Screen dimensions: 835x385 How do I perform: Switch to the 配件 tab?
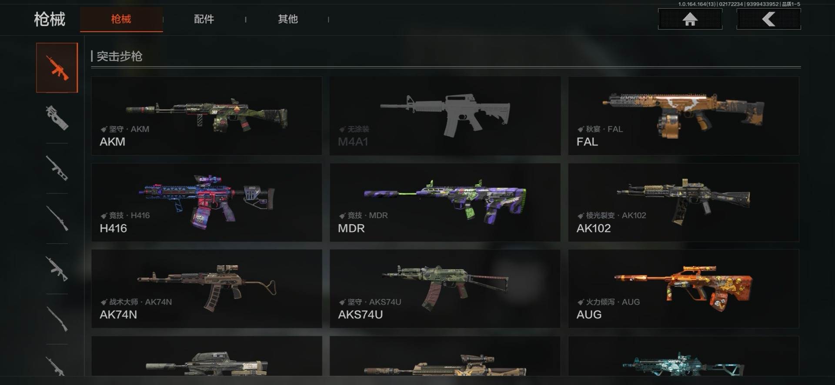pyautogui.click(x=204, y=19)
